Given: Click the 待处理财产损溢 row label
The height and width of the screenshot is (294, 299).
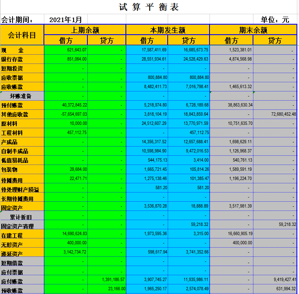Looking at the screenshot, I should tap(22, 188).
